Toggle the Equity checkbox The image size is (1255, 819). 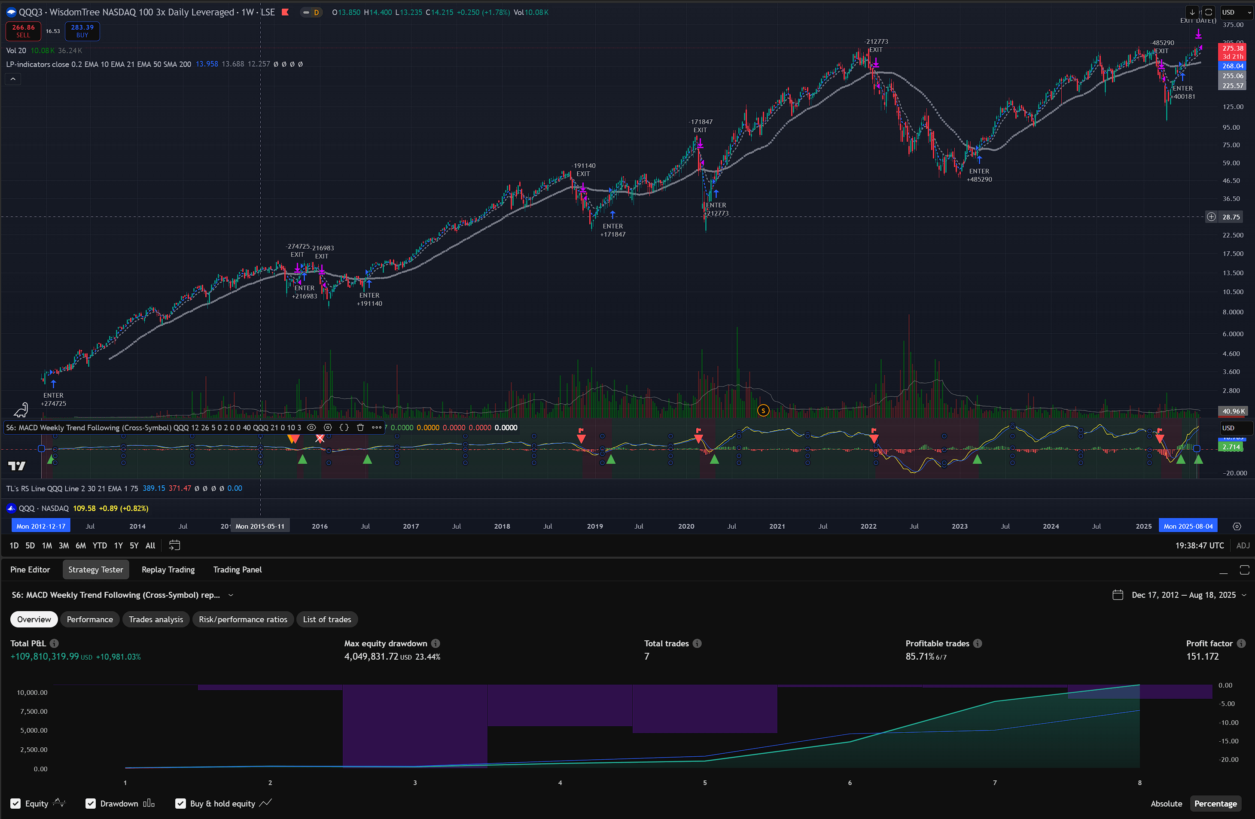point(16,804)
